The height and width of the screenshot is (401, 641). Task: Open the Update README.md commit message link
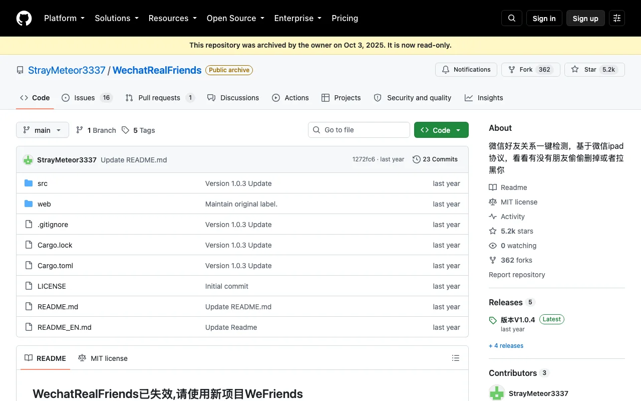pyautogui.click(x=134, y=160)
